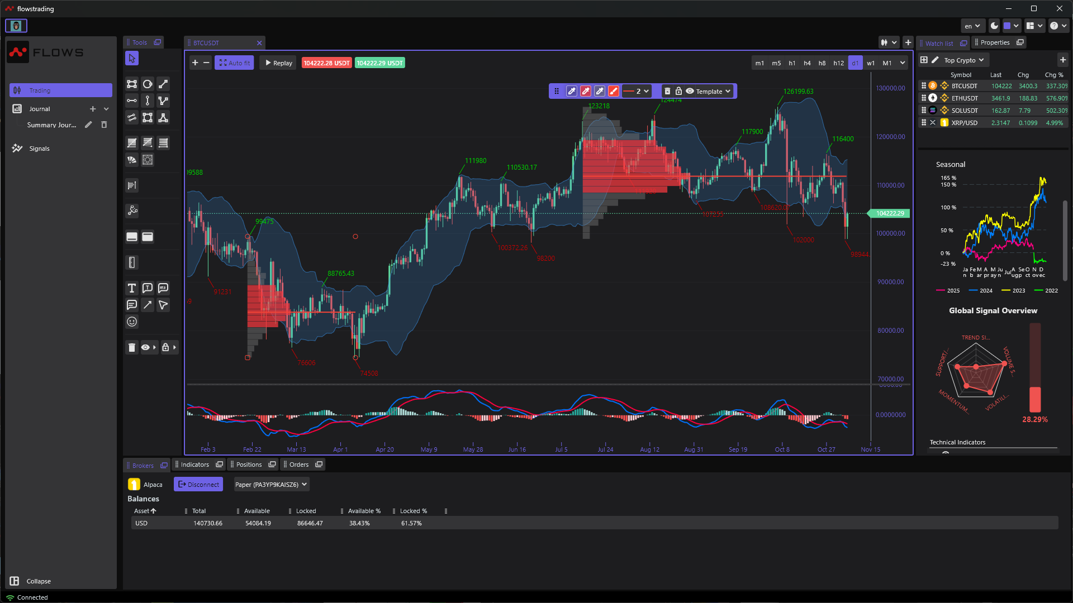Click the Disconnect button
This screenshot has height=603, width=1073.
(198, 484)
